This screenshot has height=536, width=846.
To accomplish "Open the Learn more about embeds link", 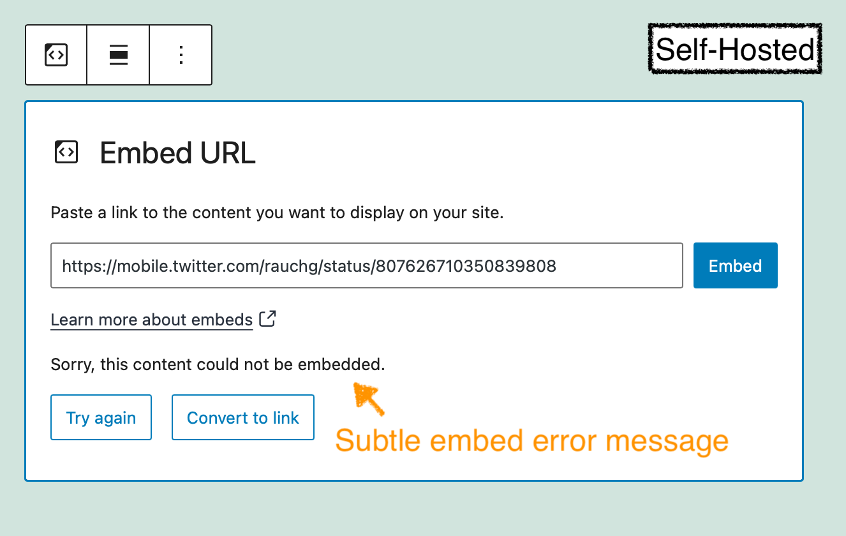I will 151,319.
